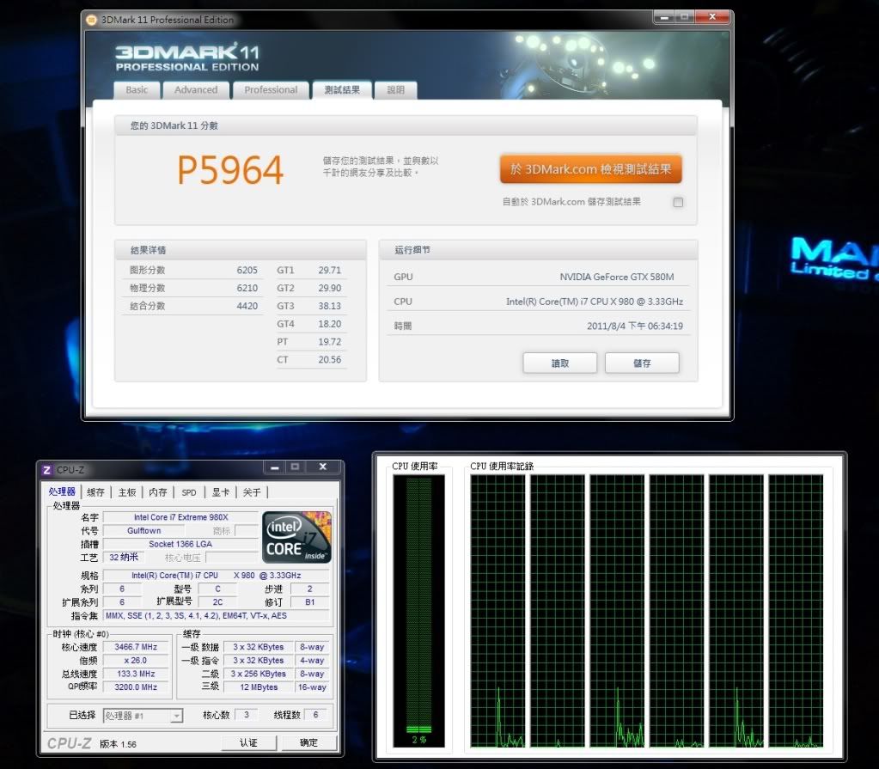Go to the 关于 tab in CPU-Z

(x=252, y=492)
